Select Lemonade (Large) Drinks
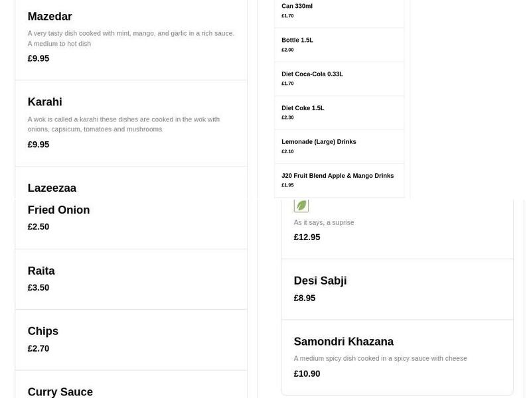The image size is (531, 398). tap(319, 142)
